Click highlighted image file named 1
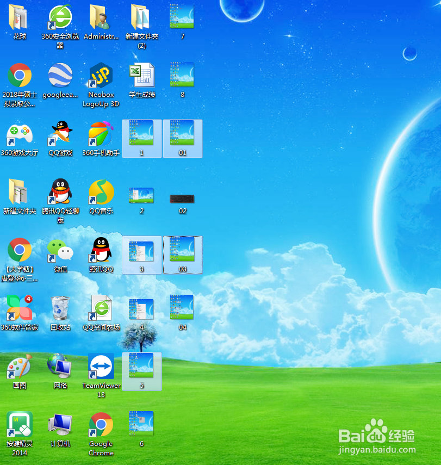Screen dimensions: 441x465 tap(142, 139)
